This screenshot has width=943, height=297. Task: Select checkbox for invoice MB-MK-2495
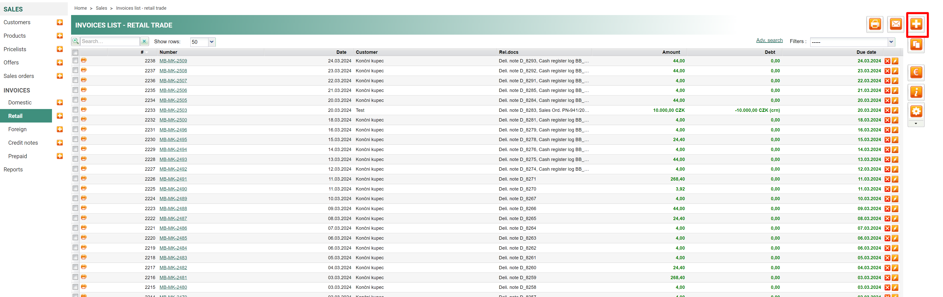pyautogui.click(x=75, y=139)
